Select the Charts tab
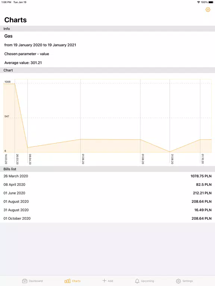This screenshot has width=215, height=286. pos(72,281)
